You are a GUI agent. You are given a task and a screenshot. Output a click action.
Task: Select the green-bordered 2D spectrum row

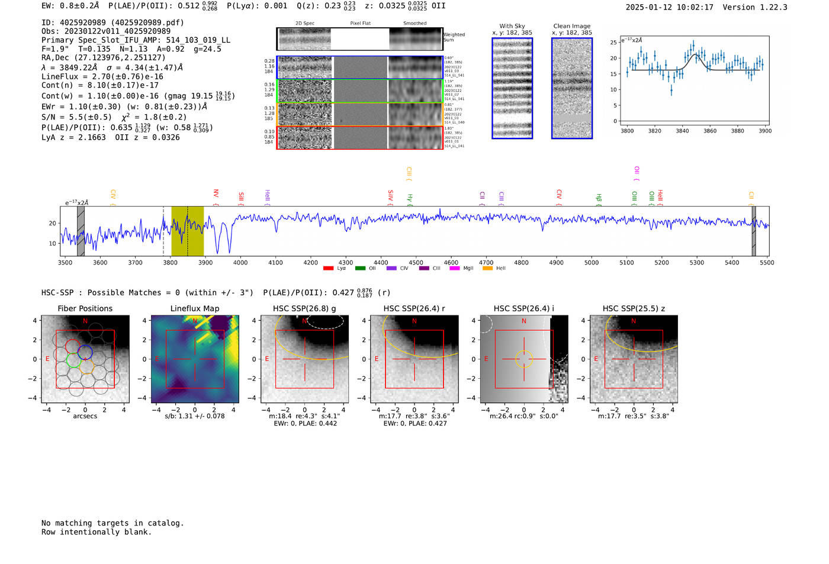pyautogui.click(x=359, y=91)
